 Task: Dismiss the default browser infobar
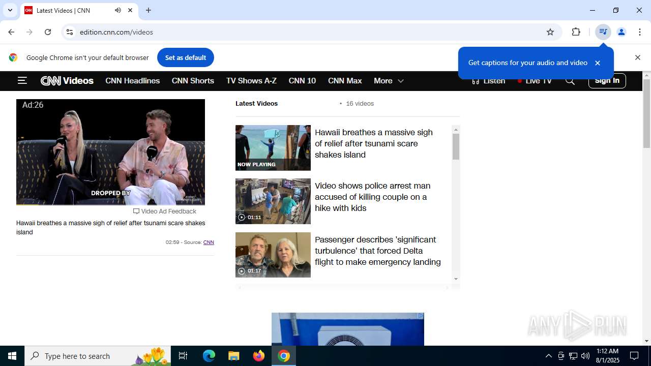[x=637, y=57]
